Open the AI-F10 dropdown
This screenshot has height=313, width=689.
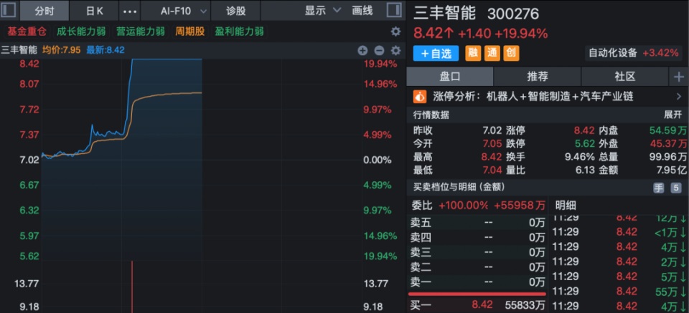175,11
